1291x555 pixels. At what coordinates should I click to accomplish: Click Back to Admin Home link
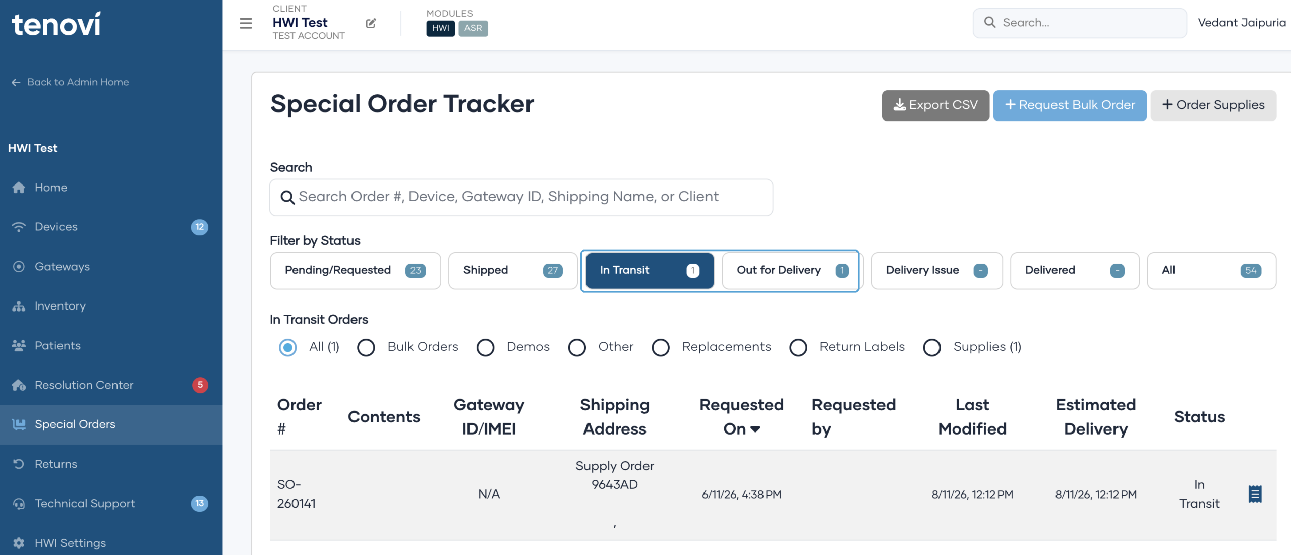pyautogui.click(x=70, y=82)
